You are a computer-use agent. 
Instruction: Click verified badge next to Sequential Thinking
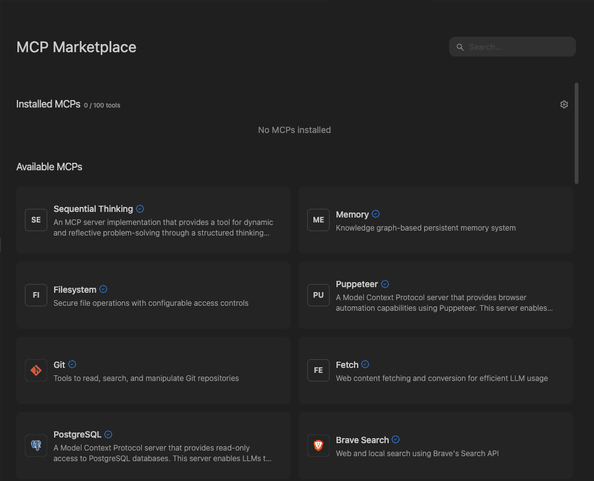[140, 209]
